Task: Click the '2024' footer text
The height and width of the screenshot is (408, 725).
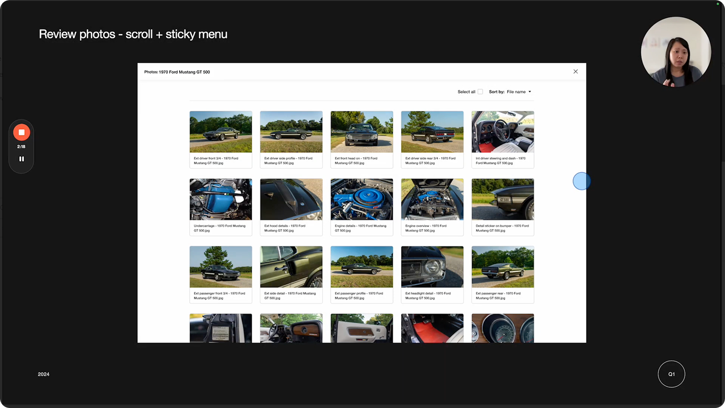Action: 43,374
